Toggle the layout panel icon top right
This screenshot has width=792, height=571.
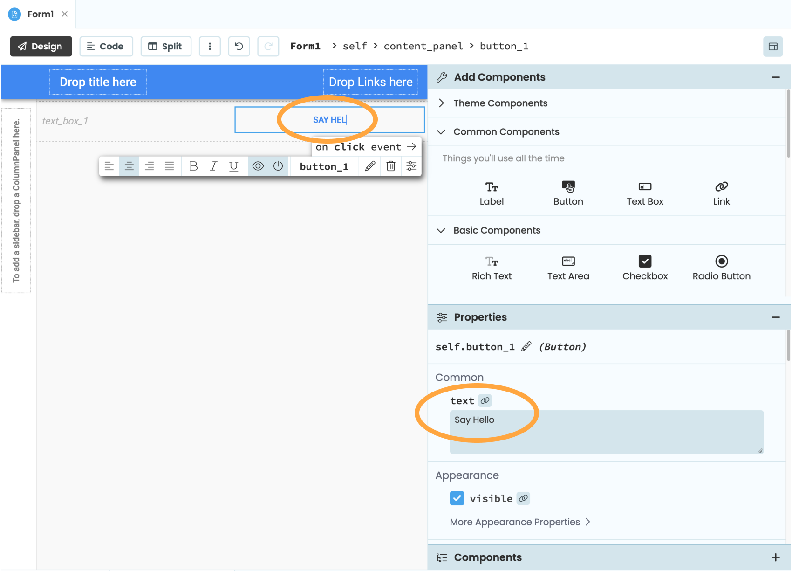(773, 46)
